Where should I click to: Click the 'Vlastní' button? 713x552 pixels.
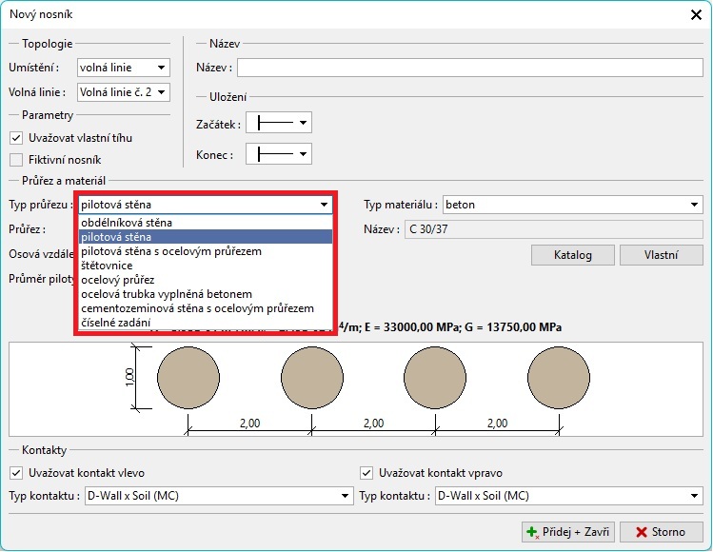661,255
